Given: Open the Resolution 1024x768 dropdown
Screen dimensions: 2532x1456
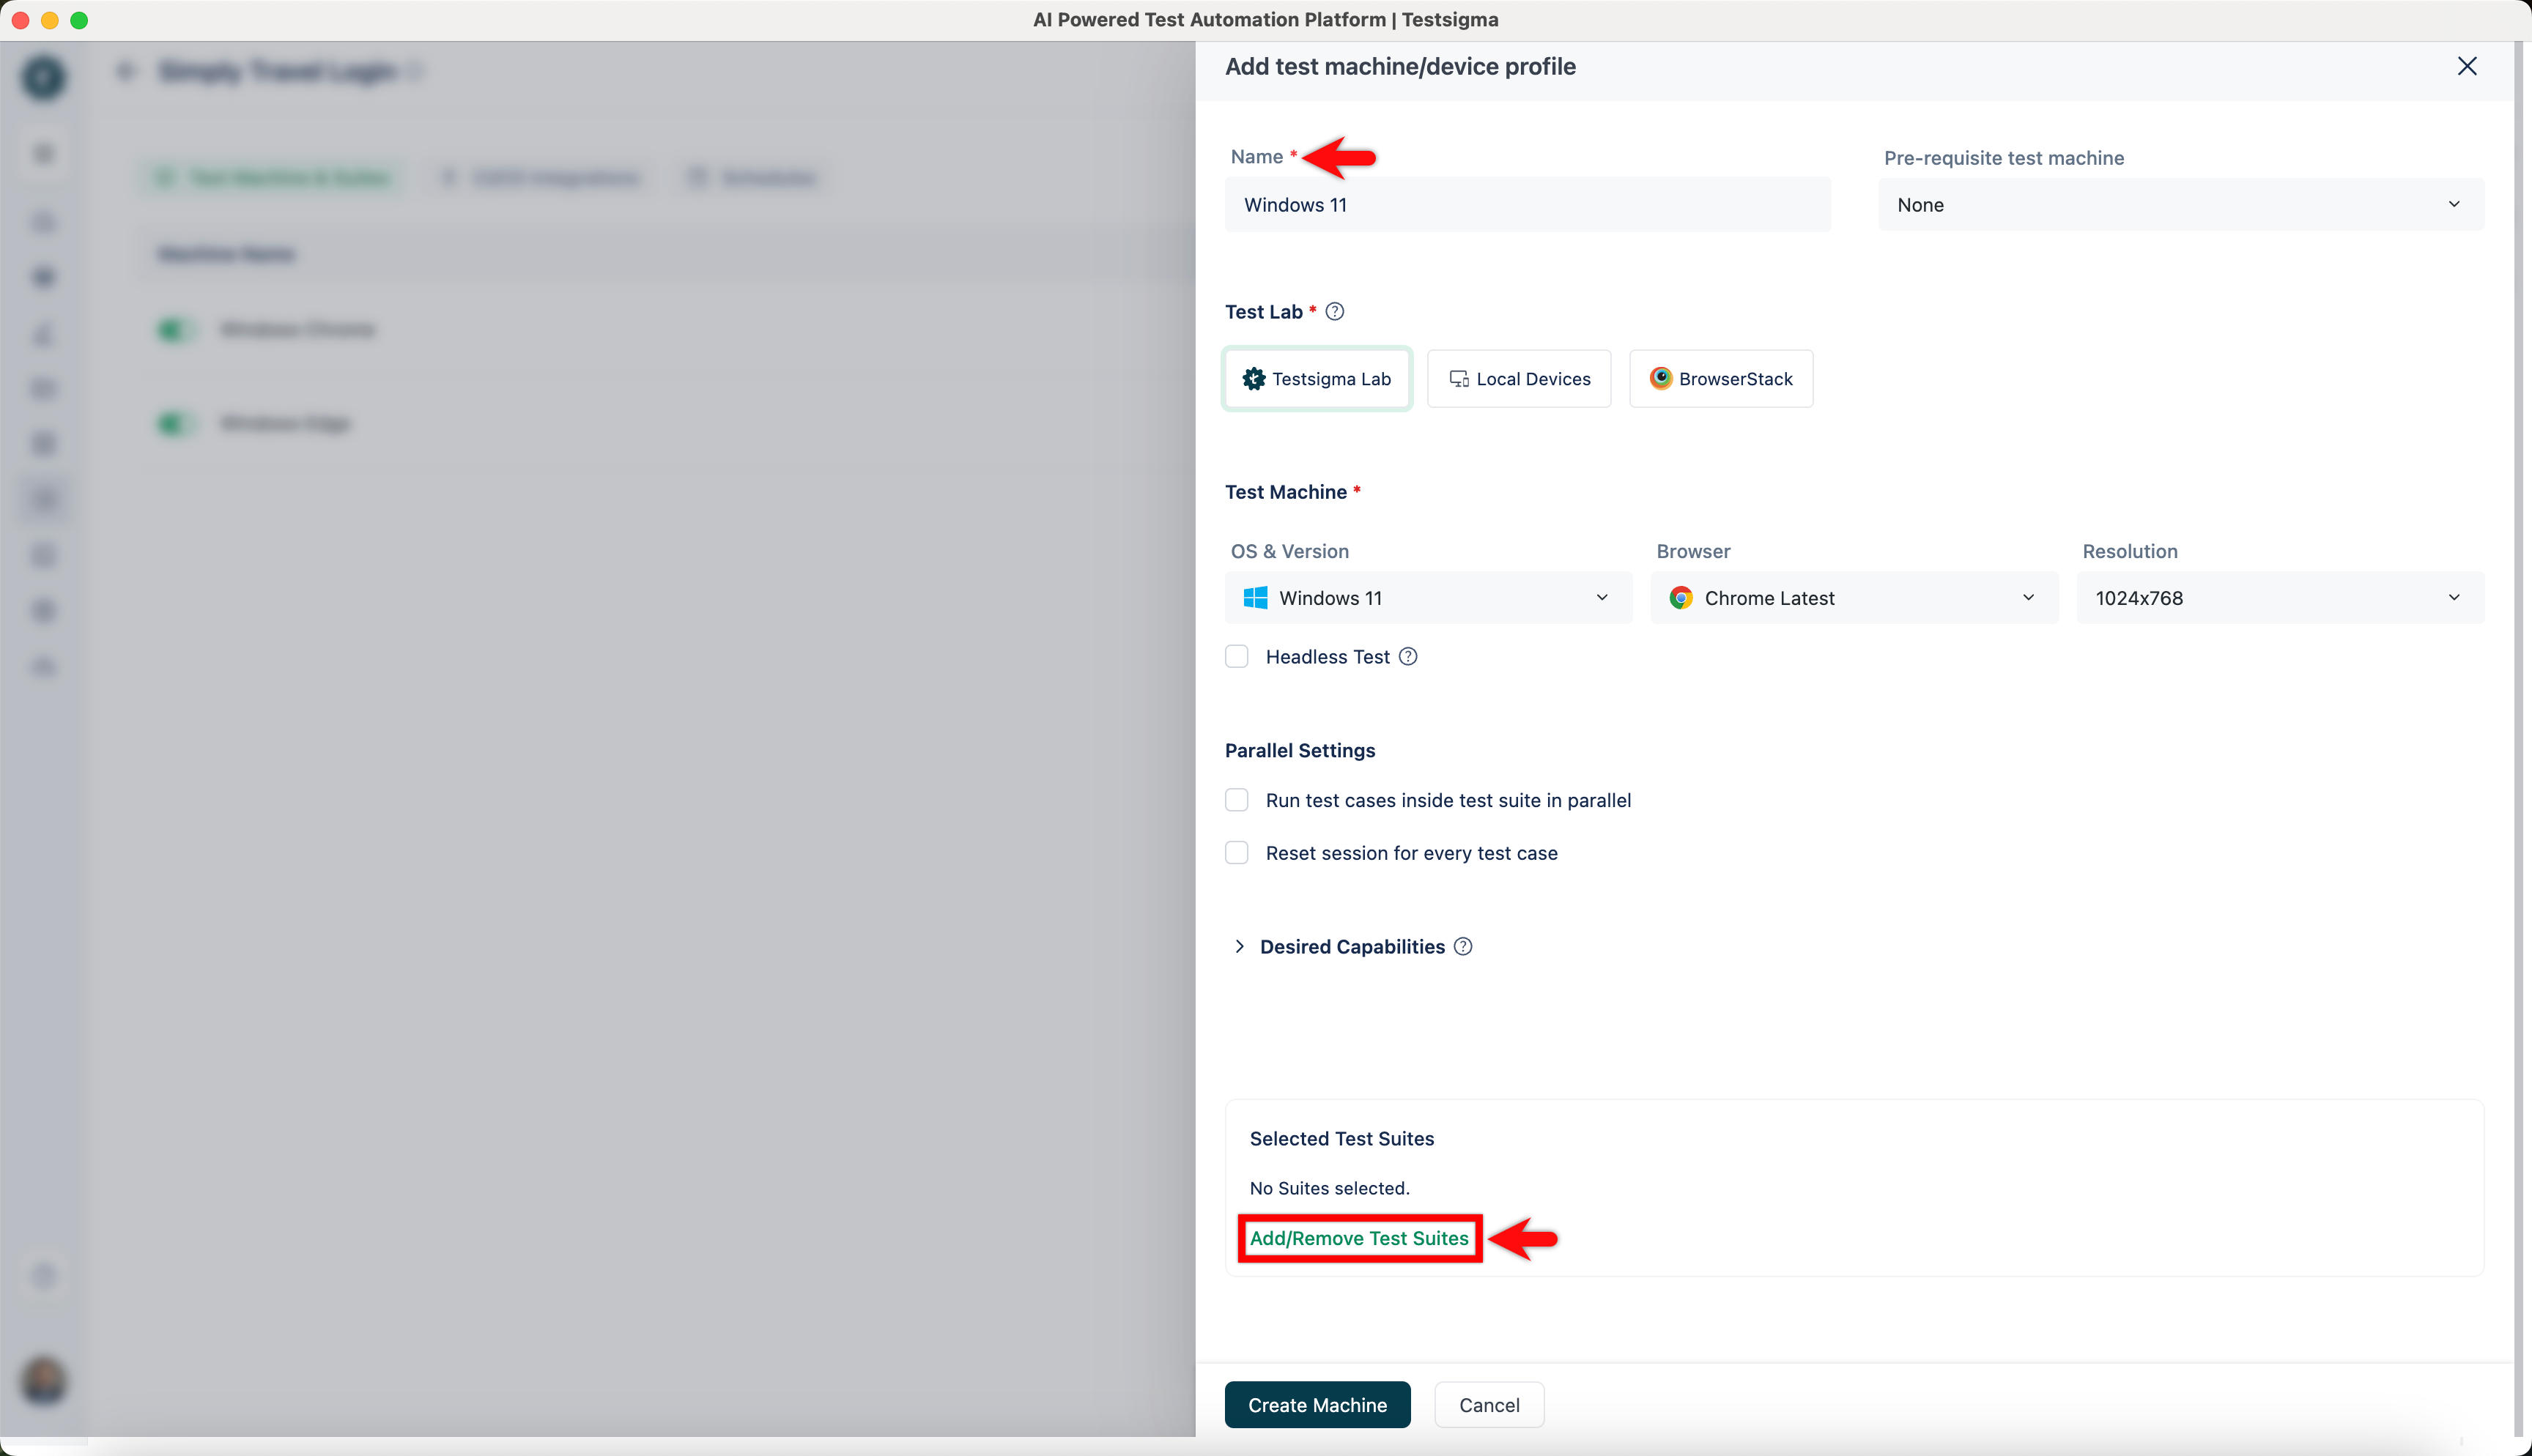Looking at the screenshot, I should (x=2279, y=598).
